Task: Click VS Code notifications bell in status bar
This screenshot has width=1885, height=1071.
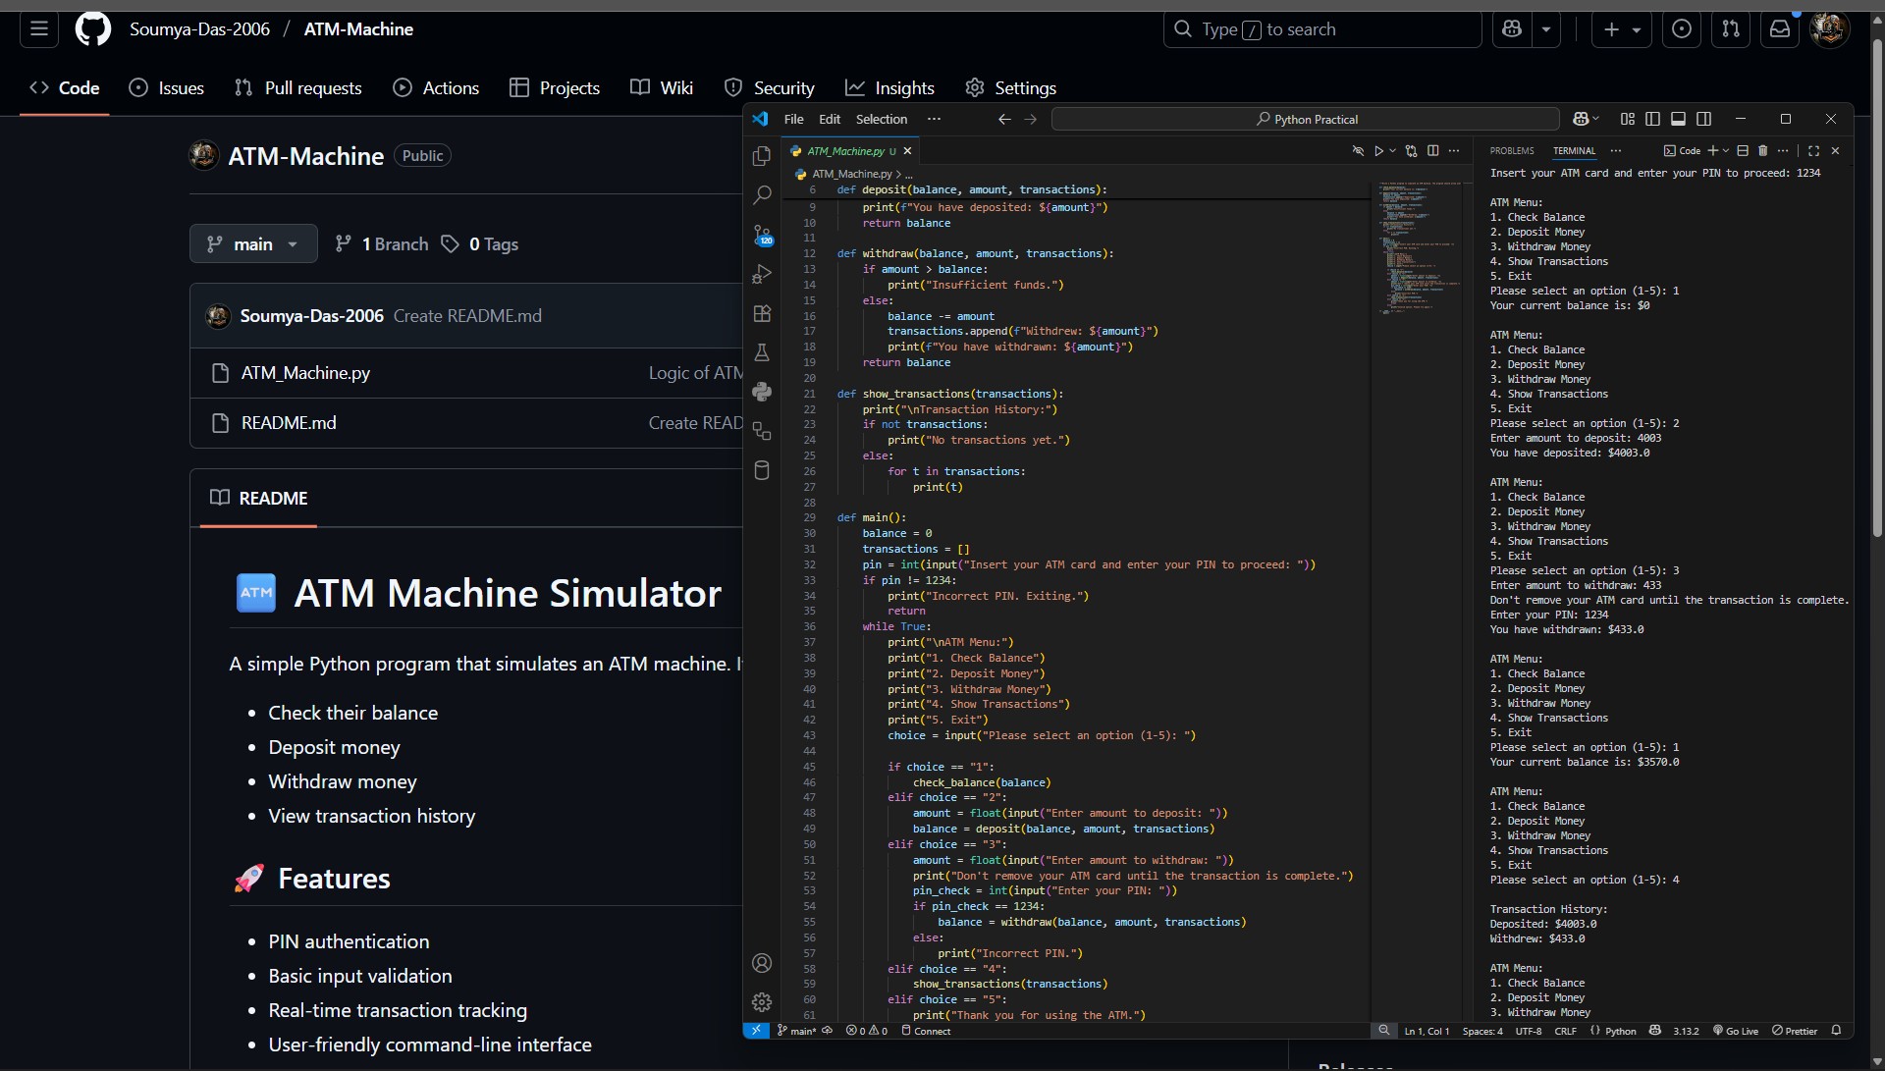Action: coord(1836,1031)
